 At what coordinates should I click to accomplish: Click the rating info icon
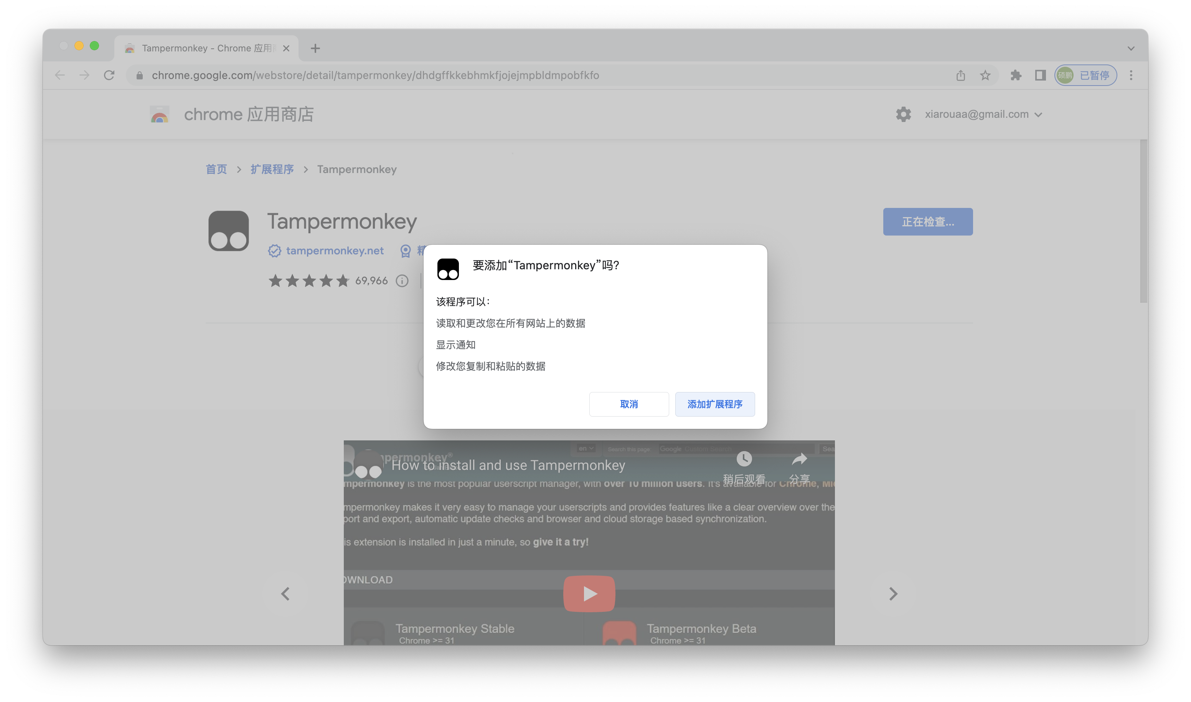pos(402,281)
